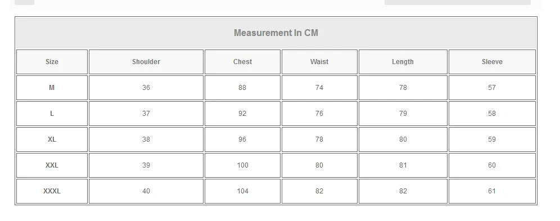Click the small gray box at top left
The height and width of the screenshot is (221, 560).
click(x=24, y=2)
